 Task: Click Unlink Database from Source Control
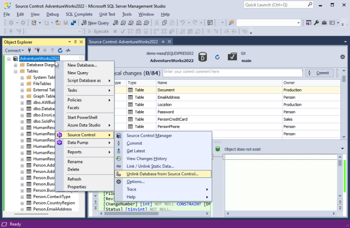coord(162,174)
